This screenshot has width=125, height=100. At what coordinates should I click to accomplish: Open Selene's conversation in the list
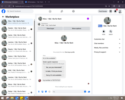[17, 57]
